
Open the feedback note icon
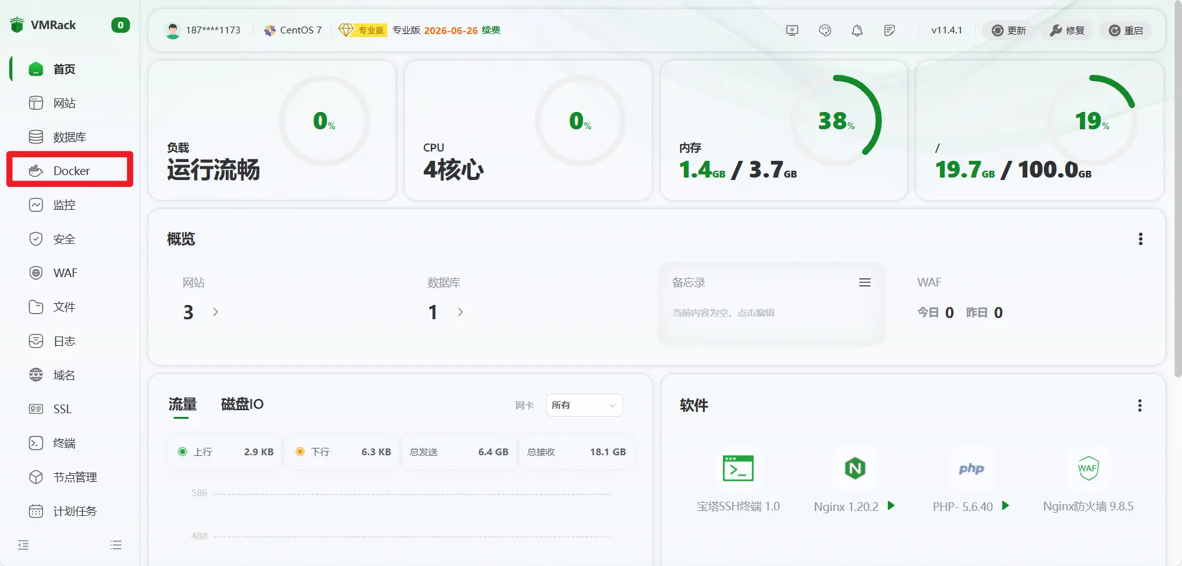(890, 30)
